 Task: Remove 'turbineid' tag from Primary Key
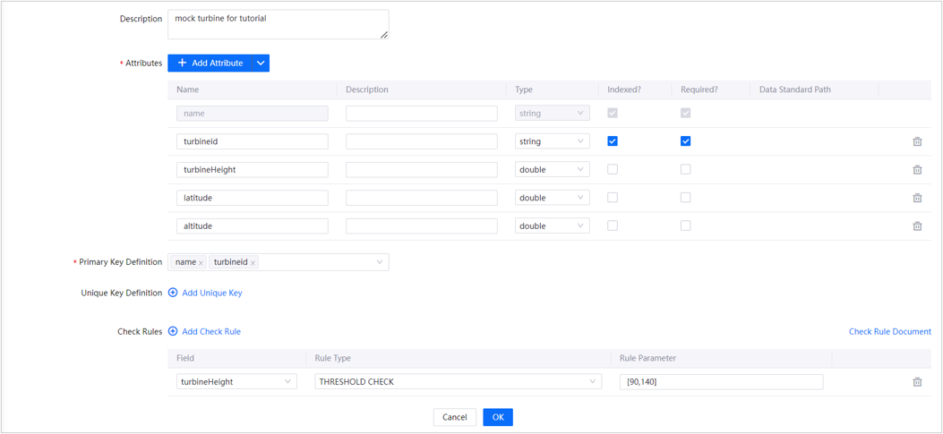[x=253, y=263]
